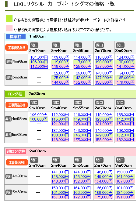Open the 139,000円 price link
The height and width of the screenshot is (203, 137).
click(x=83, y=73)
